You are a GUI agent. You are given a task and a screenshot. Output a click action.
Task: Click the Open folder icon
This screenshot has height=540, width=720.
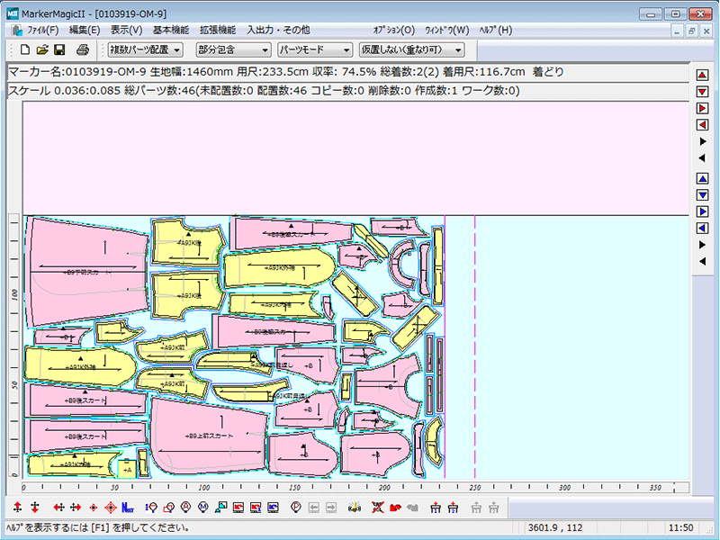pos(41,49)
